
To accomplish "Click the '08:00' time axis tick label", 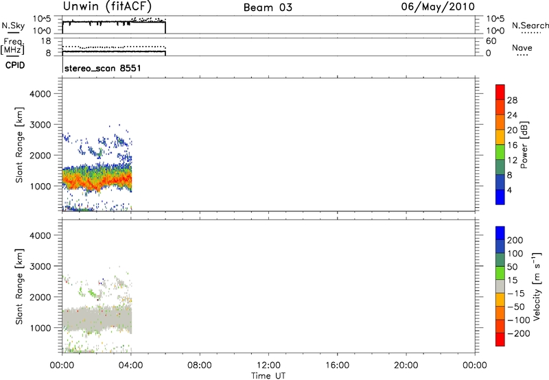I will click(x=200, y=366).
